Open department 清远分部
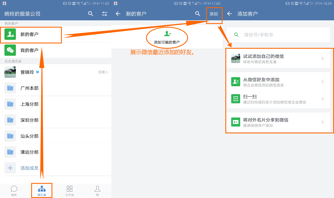Viewport: 334px width, 198px height. coord(30,152)
